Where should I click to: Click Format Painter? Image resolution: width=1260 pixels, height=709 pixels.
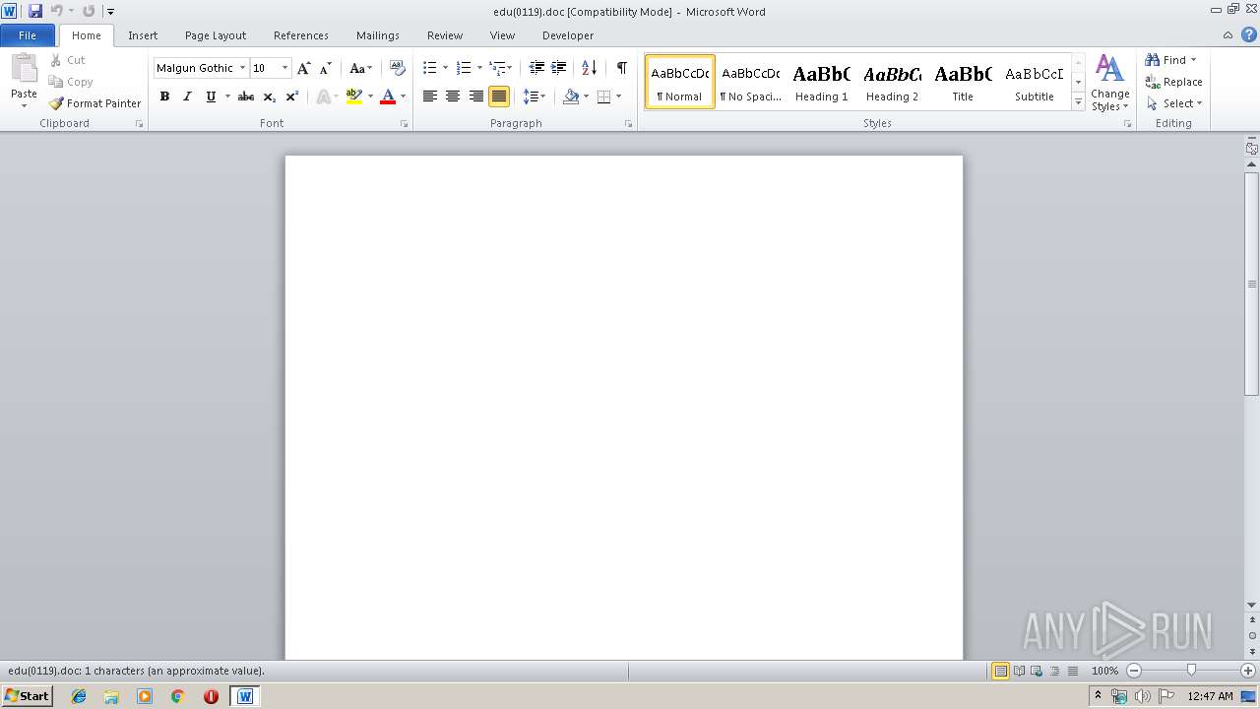point(94,103)
